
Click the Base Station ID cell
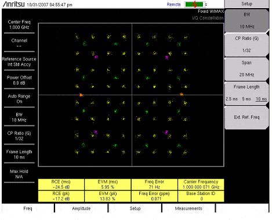pos(201,196)
